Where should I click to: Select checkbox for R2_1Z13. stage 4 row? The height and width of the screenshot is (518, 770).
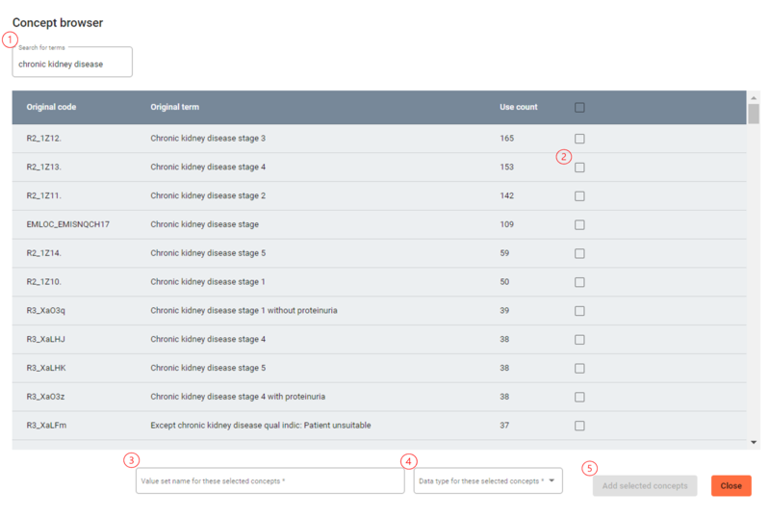coord(579,168)
